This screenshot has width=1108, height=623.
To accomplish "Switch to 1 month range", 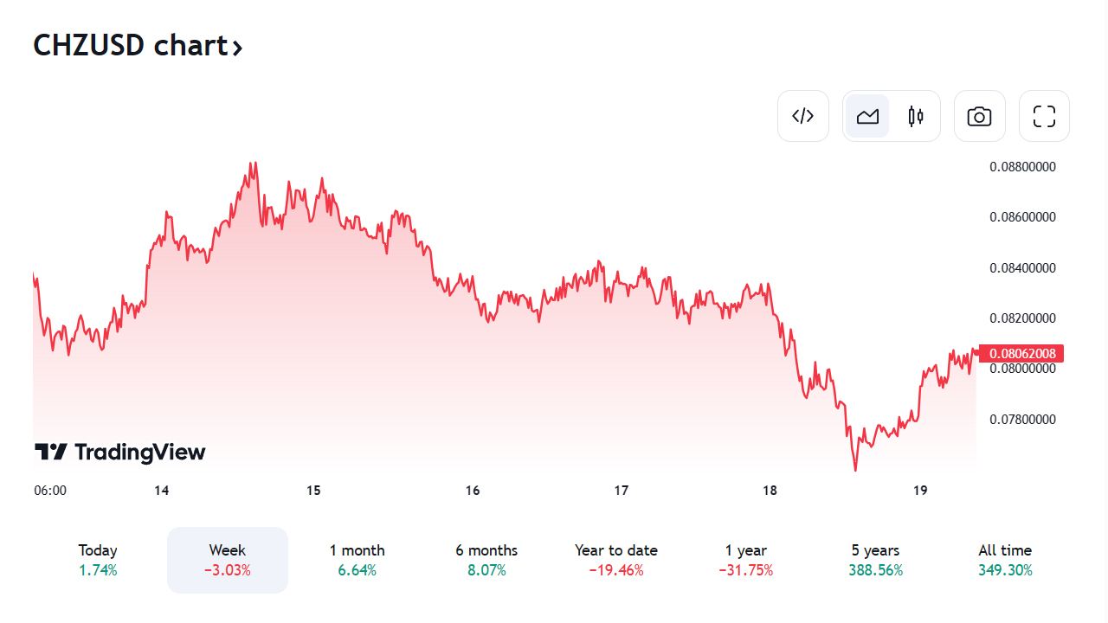I will click(357, 560).
